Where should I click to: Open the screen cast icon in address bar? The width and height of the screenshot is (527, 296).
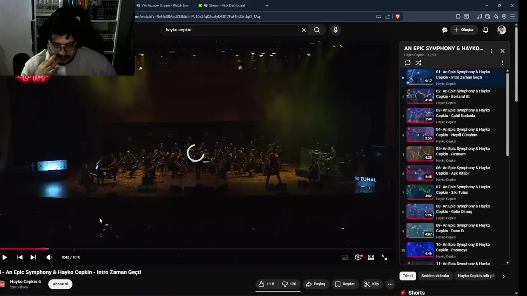pyautogui.click(x=378, y=16)
